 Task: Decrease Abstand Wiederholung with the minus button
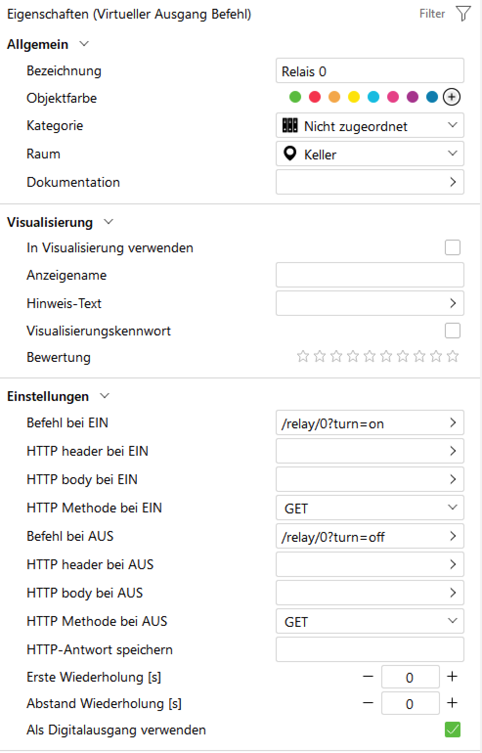pyautogui.click(x=368, y=703)
